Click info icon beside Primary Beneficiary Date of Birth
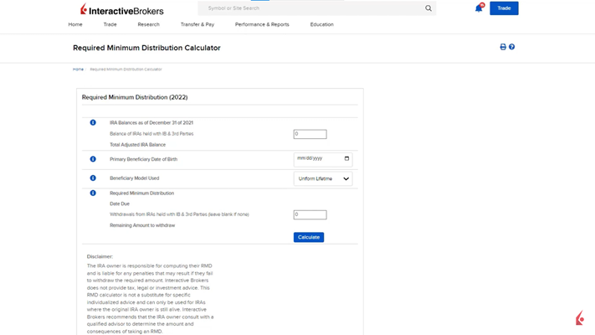595x335 pixels. (x=93, y=159)
